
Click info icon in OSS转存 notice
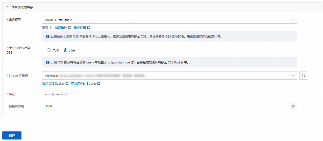48,62
